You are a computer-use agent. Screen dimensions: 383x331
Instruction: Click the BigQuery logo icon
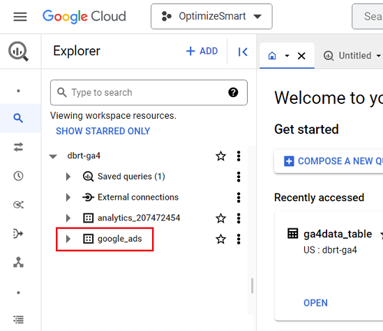(x=18, y=51)
